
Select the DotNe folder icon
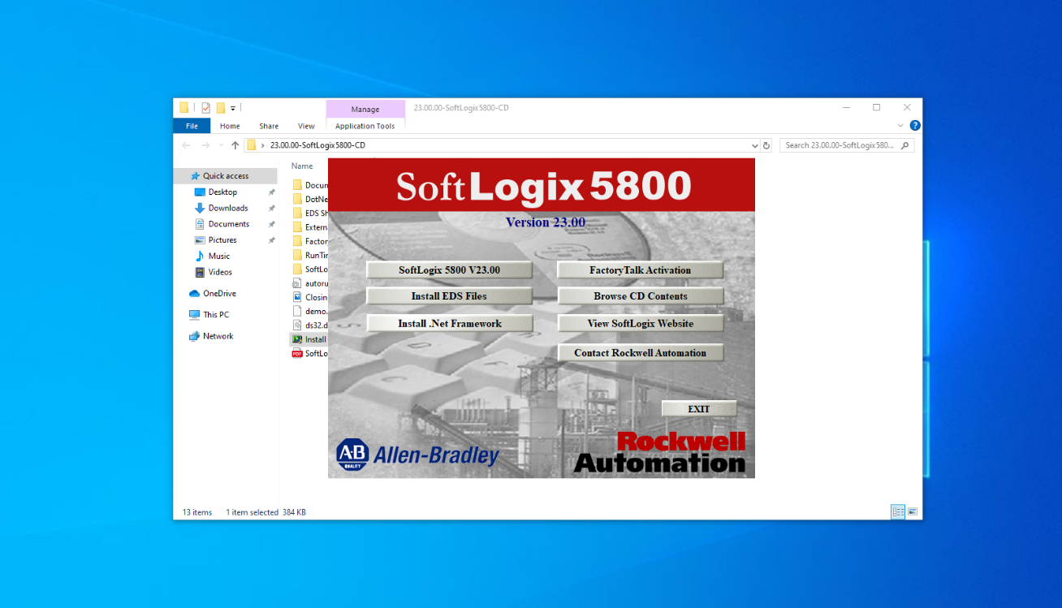[x=297, y=199]
